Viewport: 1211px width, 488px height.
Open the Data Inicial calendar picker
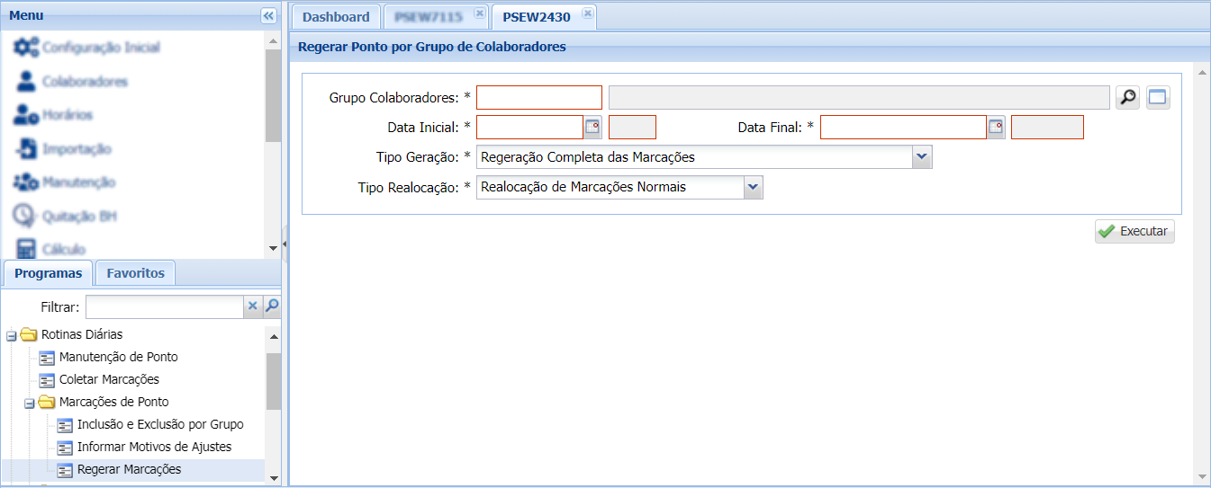(592, 128)
